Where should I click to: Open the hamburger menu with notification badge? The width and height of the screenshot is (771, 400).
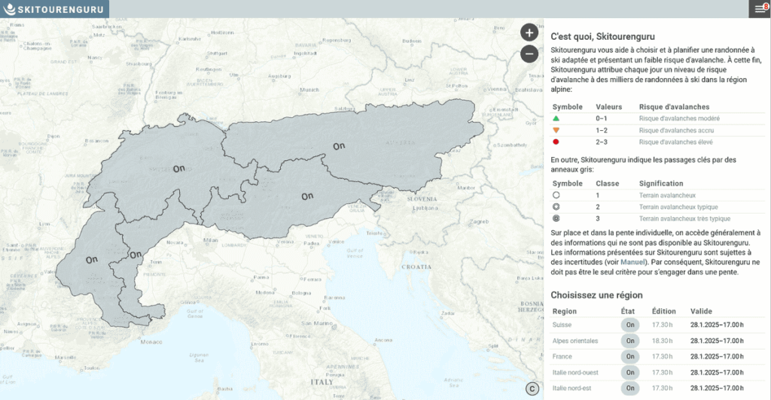pyautogui.click(x=758, y=9)
